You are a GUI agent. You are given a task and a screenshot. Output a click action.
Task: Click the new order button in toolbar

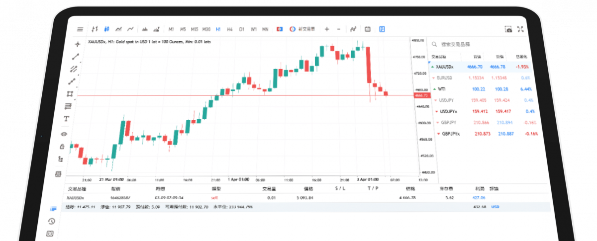click(x=302, y=29)
